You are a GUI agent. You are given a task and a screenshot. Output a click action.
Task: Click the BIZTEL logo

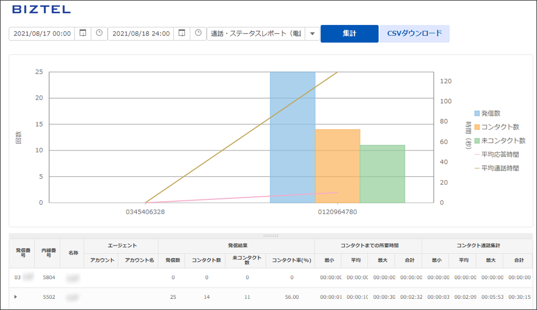point(41,10)
